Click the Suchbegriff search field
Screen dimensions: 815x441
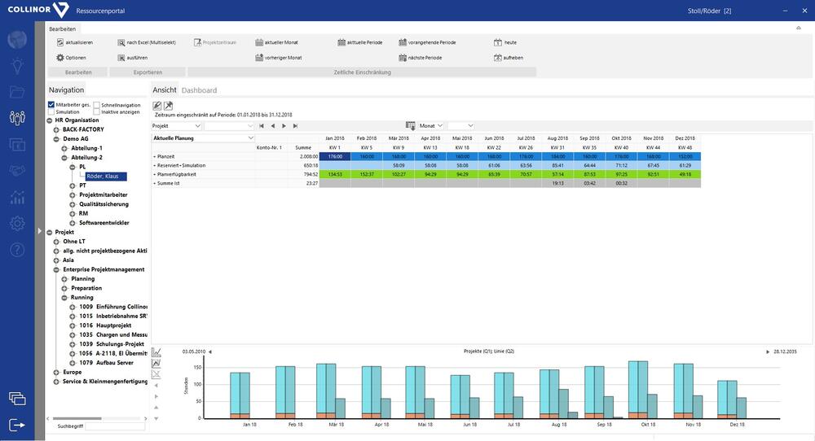point(115,426)
